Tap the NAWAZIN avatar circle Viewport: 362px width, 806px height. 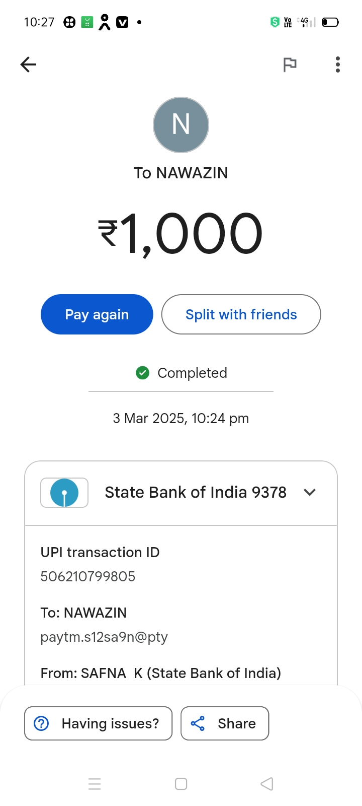coord(181,125)
